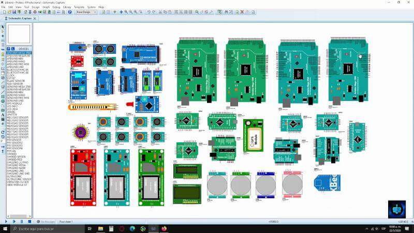The image size is (414, 233).
Task: Click the X-Mirror horizontal flip icon
Action: pos(3,147)
